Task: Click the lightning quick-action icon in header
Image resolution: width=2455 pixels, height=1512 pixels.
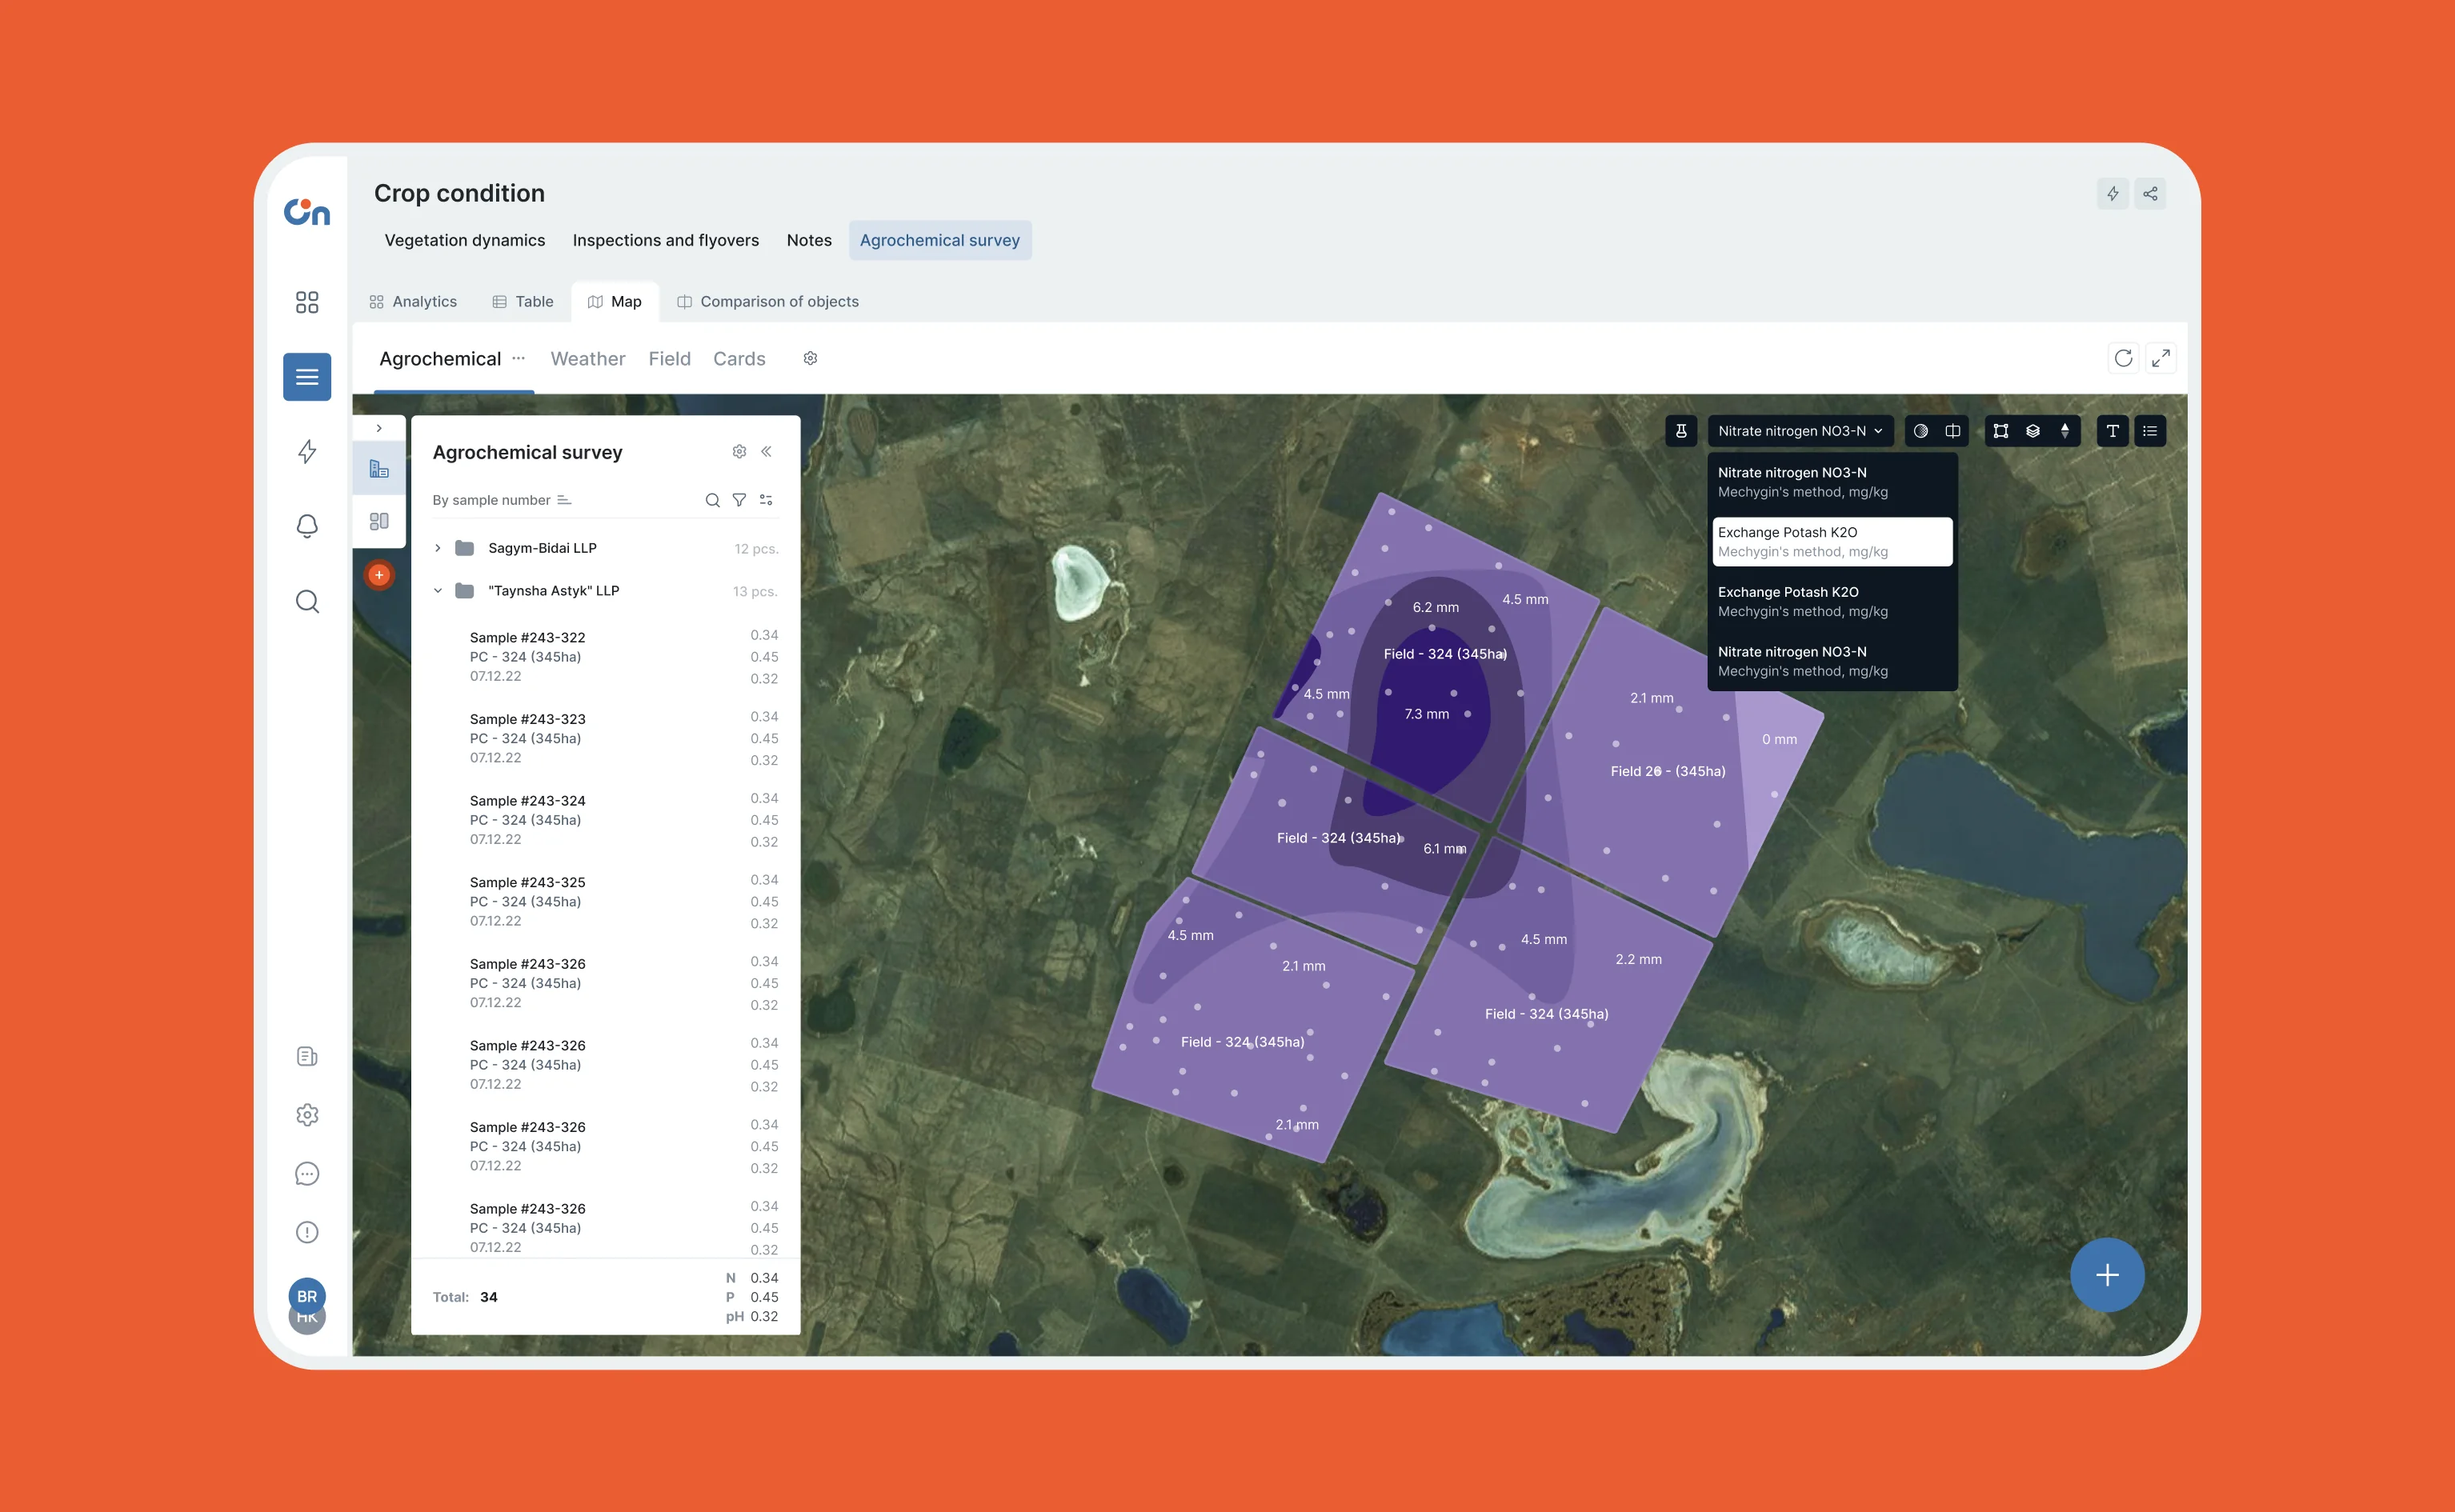Action: click(x=2112, y=194)
